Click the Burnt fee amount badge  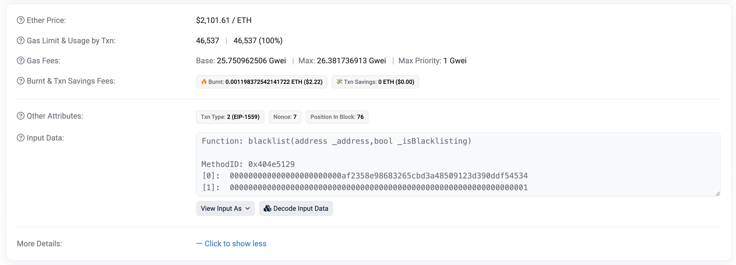point(261,82)
